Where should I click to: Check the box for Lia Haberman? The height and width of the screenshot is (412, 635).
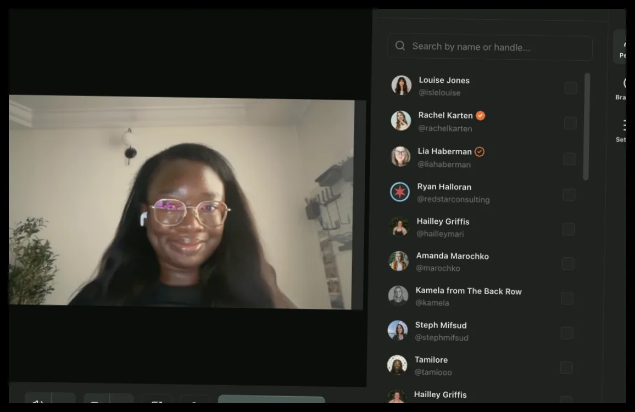[x=570, y=159]
